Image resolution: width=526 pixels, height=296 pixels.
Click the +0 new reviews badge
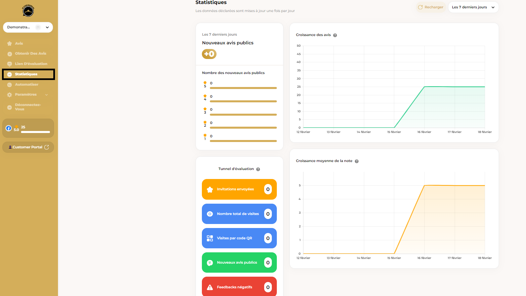pyautogui.click(x=209, y=54)
